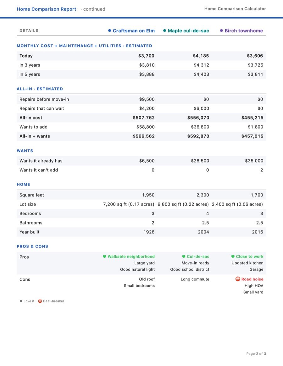Click the Today row label
This screenshot has height=366, width=283.
pos(26,56)
